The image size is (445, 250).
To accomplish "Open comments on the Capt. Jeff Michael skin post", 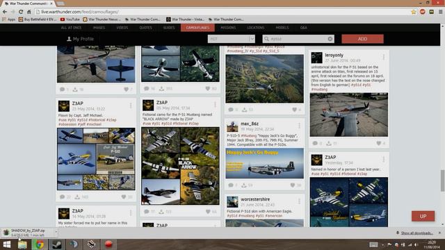I will tap(63, 197).
